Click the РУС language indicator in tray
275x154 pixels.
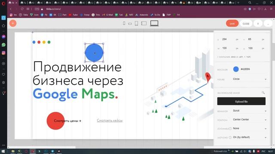tap(263, 151)
